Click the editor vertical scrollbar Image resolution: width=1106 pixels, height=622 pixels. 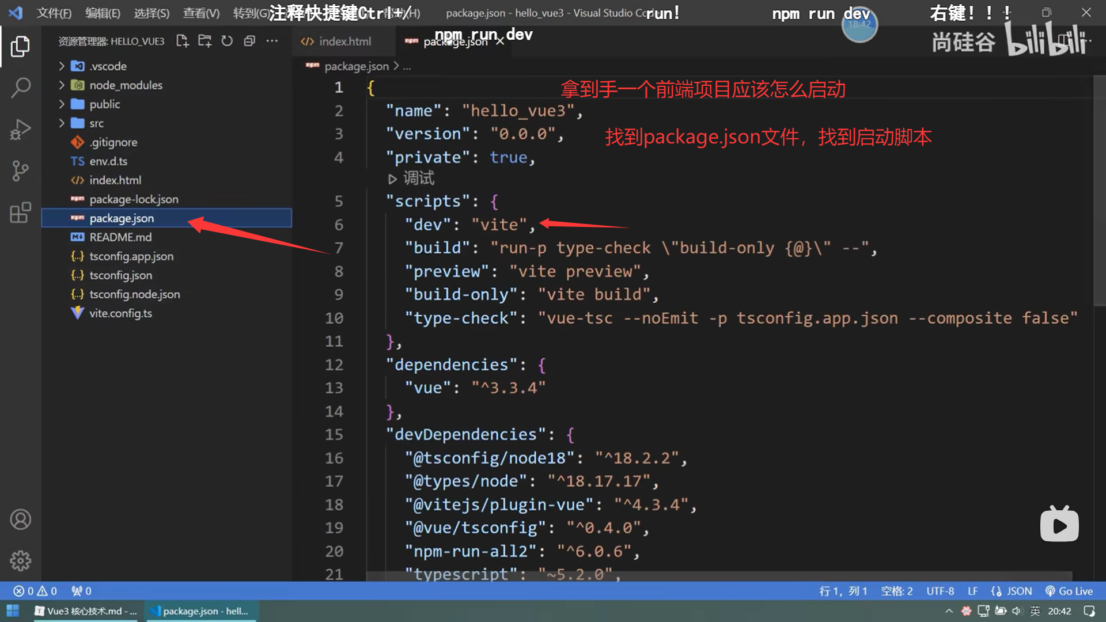[x=1099, y=191]
